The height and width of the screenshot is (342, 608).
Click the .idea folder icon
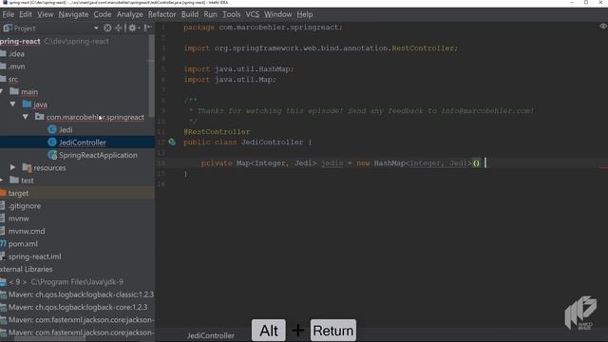(x=3, y=53)
